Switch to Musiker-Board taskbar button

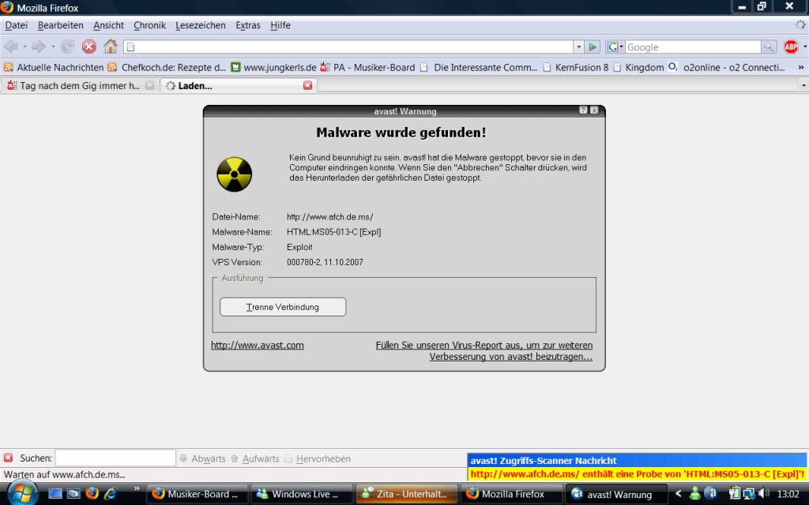coord(198,494)
